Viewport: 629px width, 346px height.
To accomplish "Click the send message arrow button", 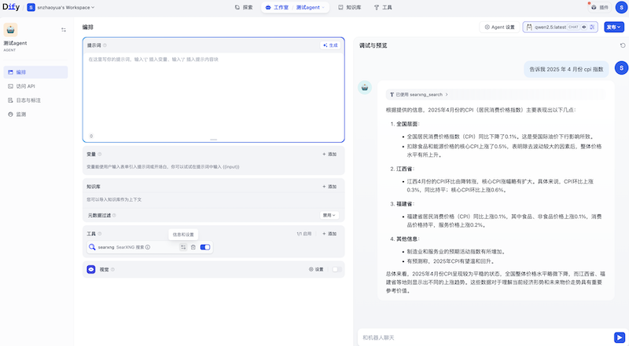I will click(x=619, y=337).
